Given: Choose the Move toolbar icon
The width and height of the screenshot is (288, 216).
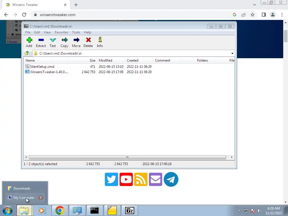Looking at the screenshot, I should 76,42.
